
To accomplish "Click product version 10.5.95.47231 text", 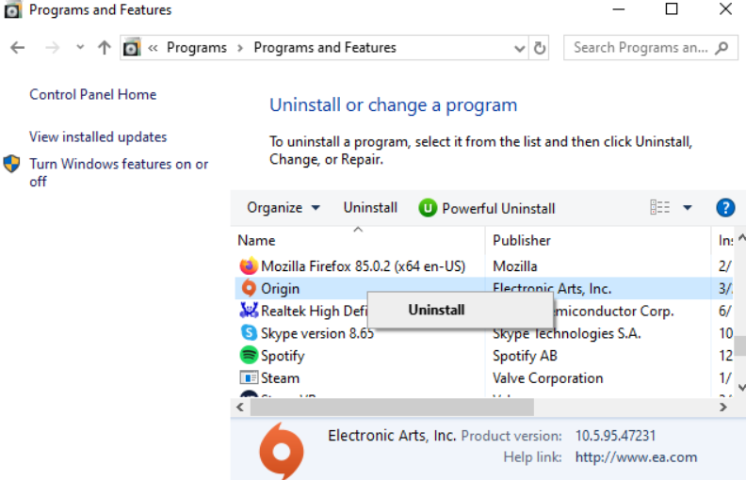I will (615, 436).
